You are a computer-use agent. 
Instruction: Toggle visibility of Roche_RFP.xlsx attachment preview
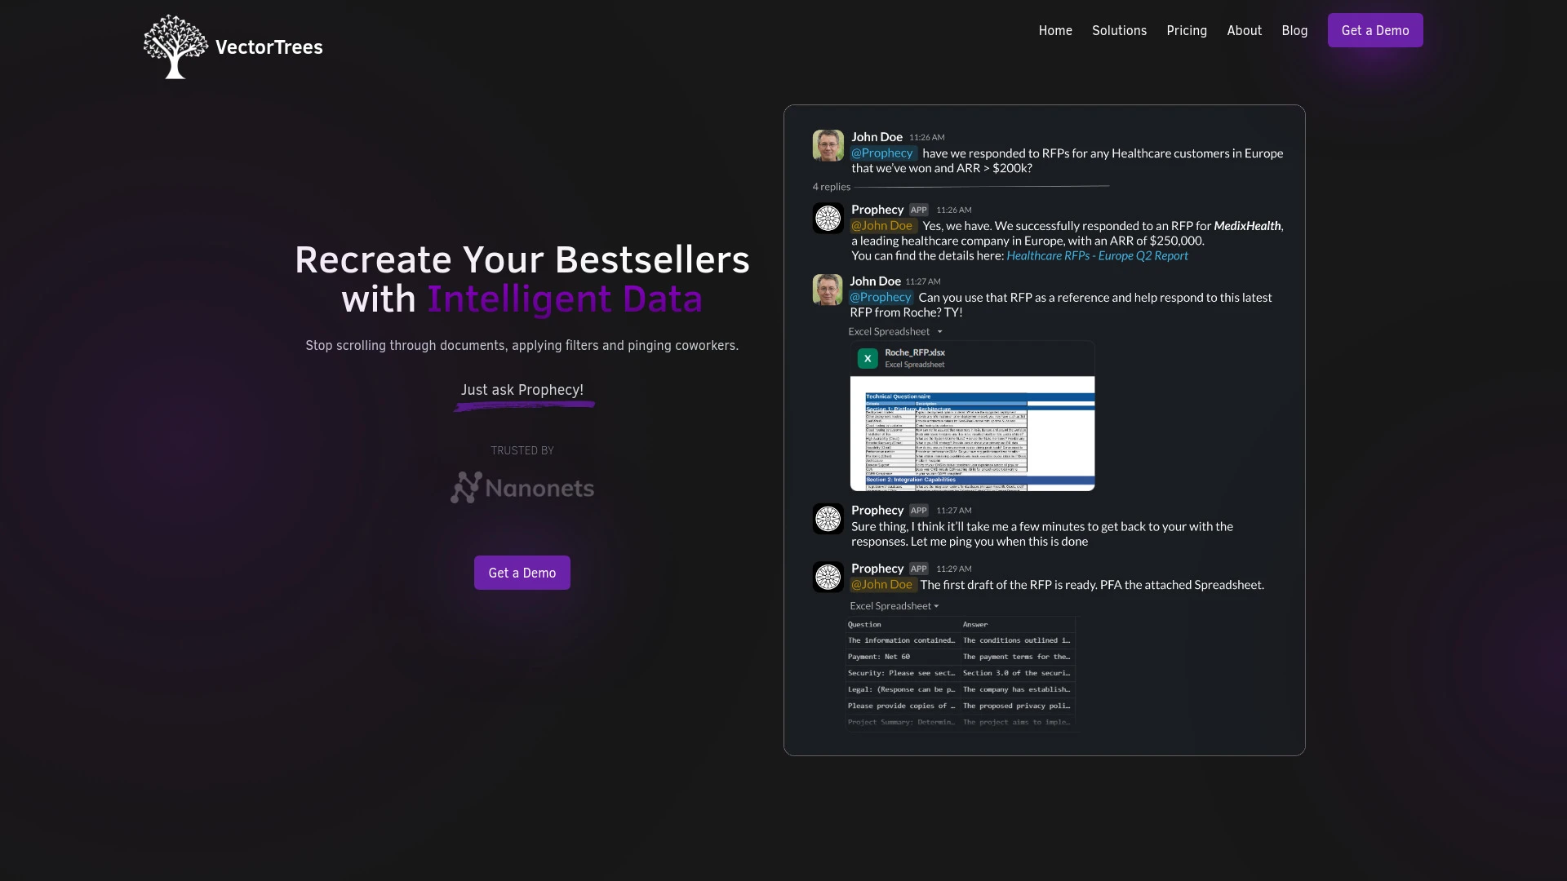pos(939,331)
